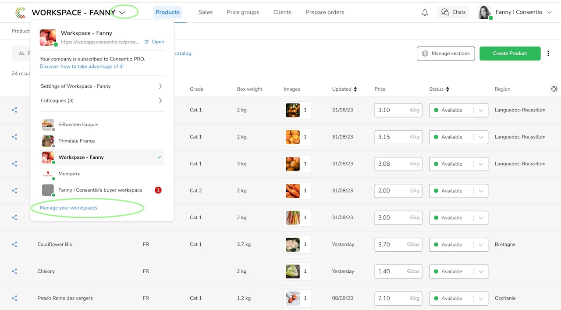The image size is (561, 310).
Task: Collapse the workspace switcher dropdown chevron
Action: [122, 13]
